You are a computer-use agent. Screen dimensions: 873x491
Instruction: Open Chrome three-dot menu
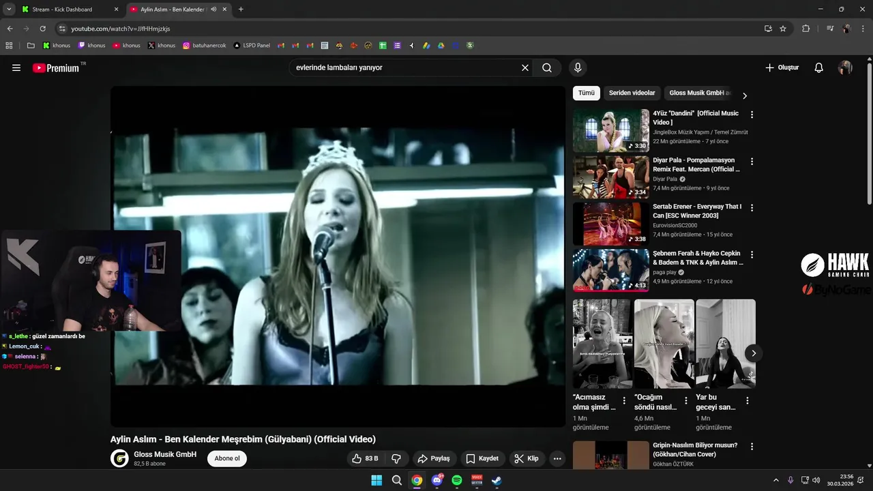(863, 29)
